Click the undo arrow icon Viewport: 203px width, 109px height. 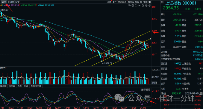[136, 5]
